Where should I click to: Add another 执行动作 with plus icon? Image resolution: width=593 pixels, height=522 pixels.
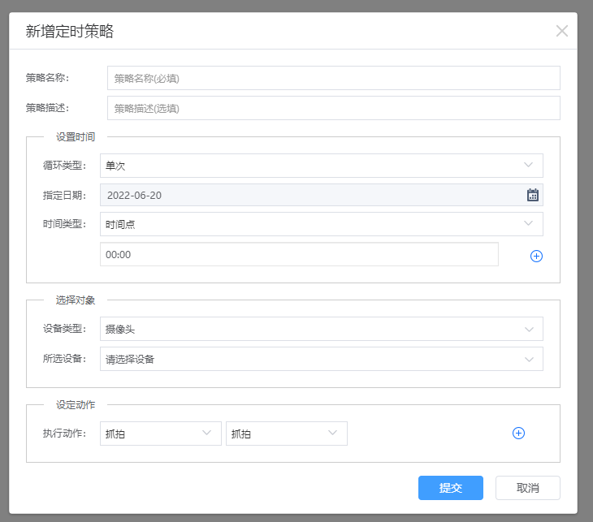point(518,434)
